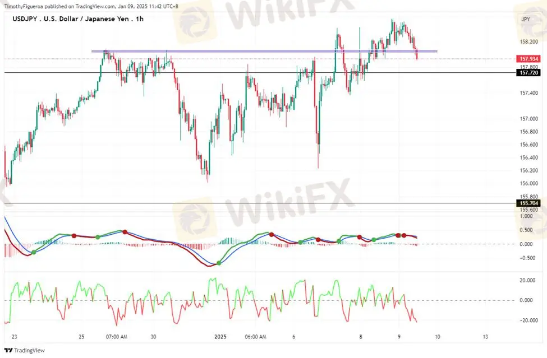Click the date label 30 on time axis

pos(153,337)
